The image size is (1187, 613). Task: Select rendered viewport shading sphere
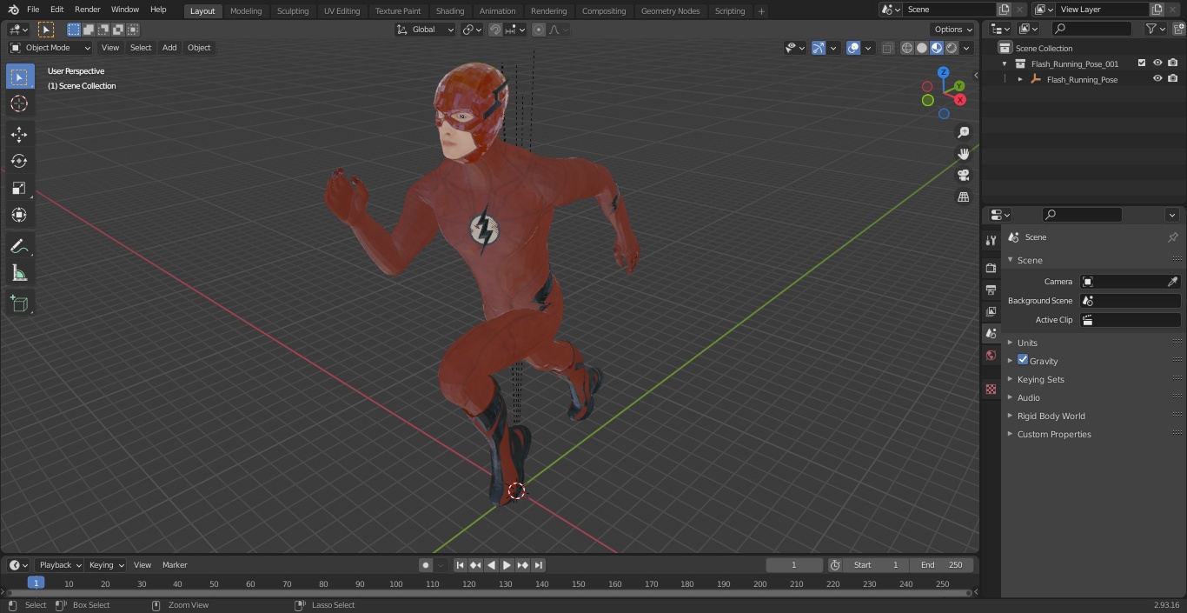(x=952, y=48)
